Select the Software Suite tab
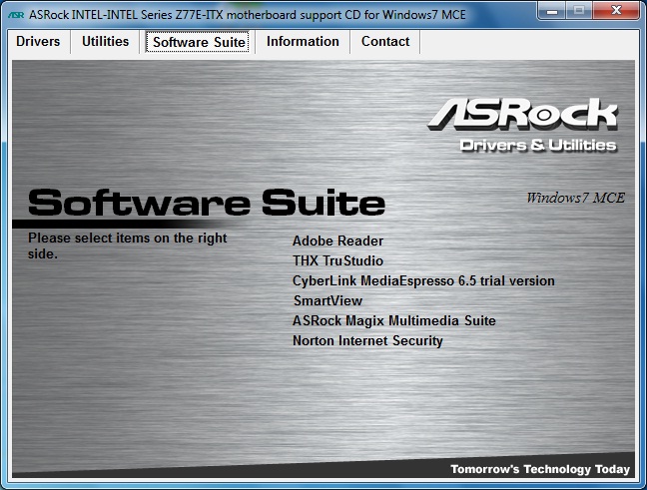The height and width of the screenshot is (490, 647). point(199,42)
